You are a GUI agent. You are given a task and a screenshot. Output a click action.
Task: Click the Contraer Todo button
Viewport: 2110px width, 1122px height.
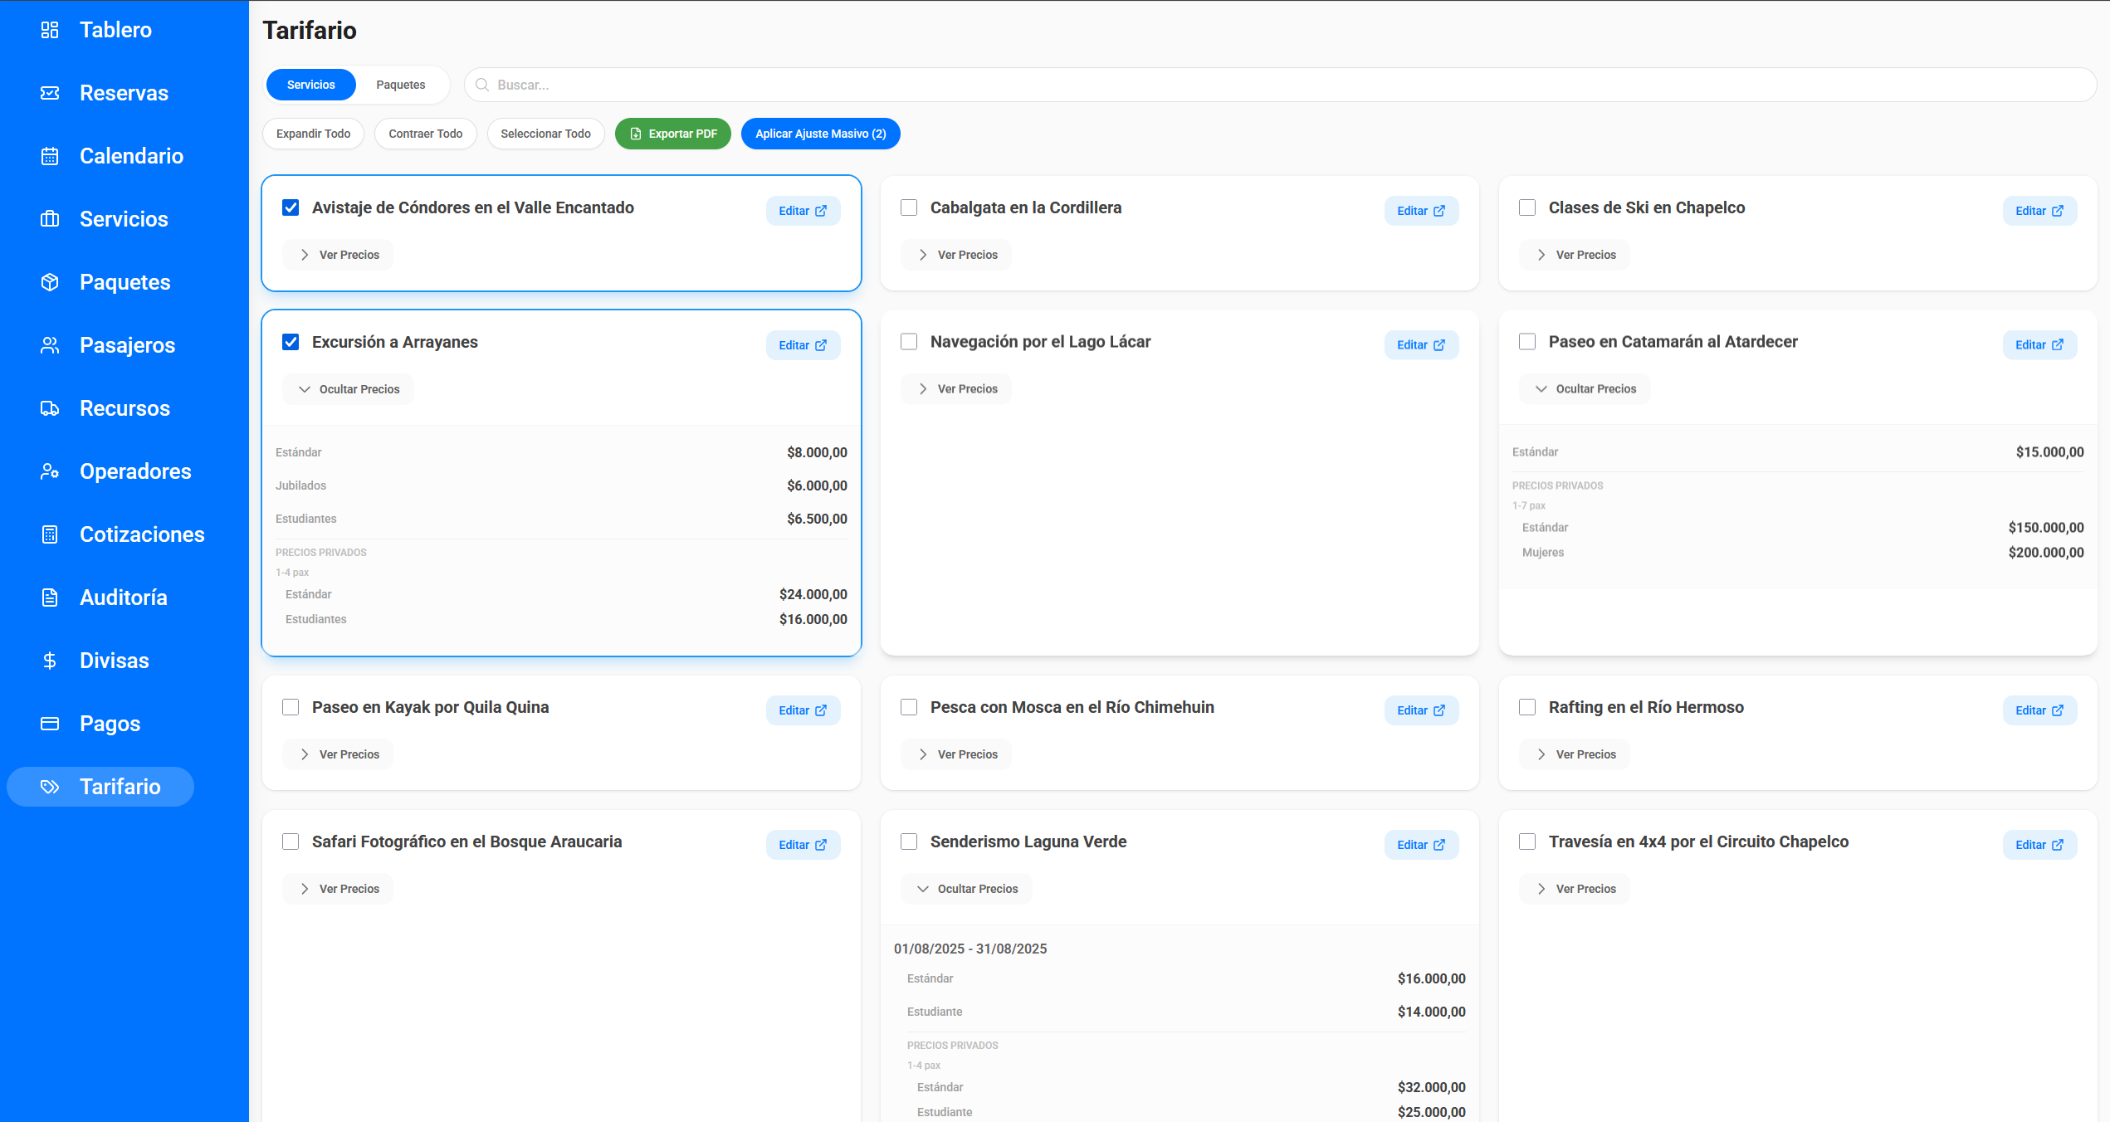[x=426, y=134]
